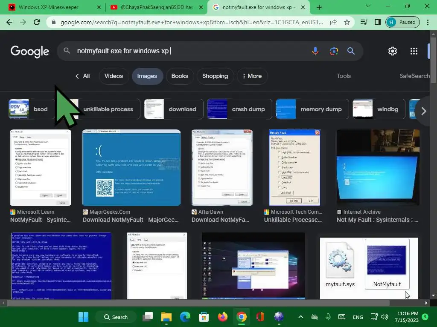Image resolution: width=437 pixels, height=327 pixels.
Task: Bookmark this page with the star icon
Action: [347, 22]
